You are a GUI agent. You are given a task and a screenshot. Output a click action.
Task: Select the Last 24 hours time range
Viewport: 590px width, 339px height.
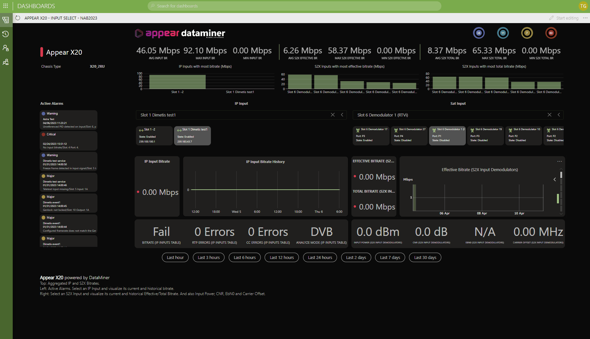320,257
